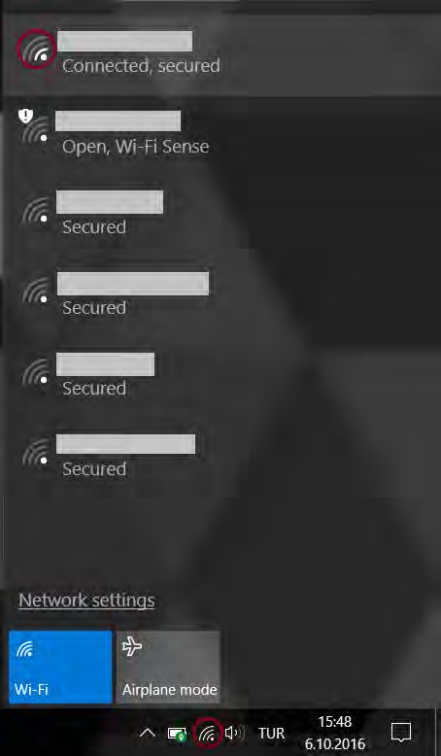Open the clock showing 15:48
Screen dimensions: 441x756
334,721
